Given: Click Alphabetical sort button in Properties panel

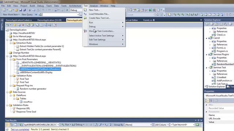Looking at the screenshot, I should pos(211,100).
